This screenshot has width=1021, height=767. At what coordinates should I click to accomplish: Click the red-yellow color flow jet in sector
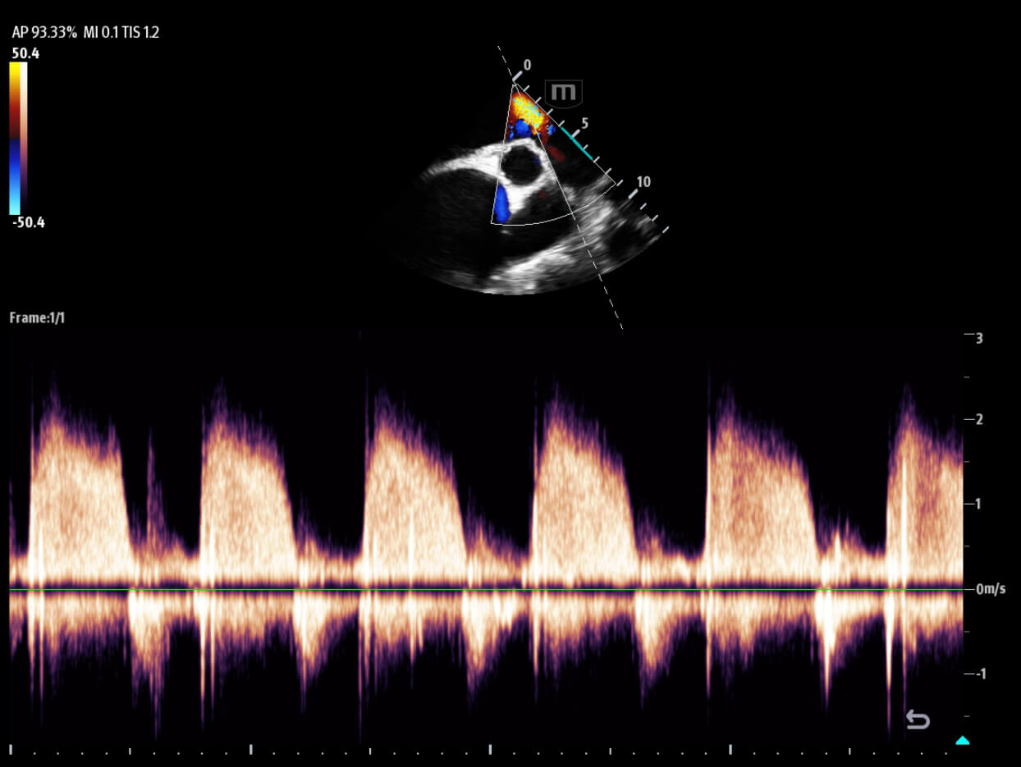coord(528,112)
